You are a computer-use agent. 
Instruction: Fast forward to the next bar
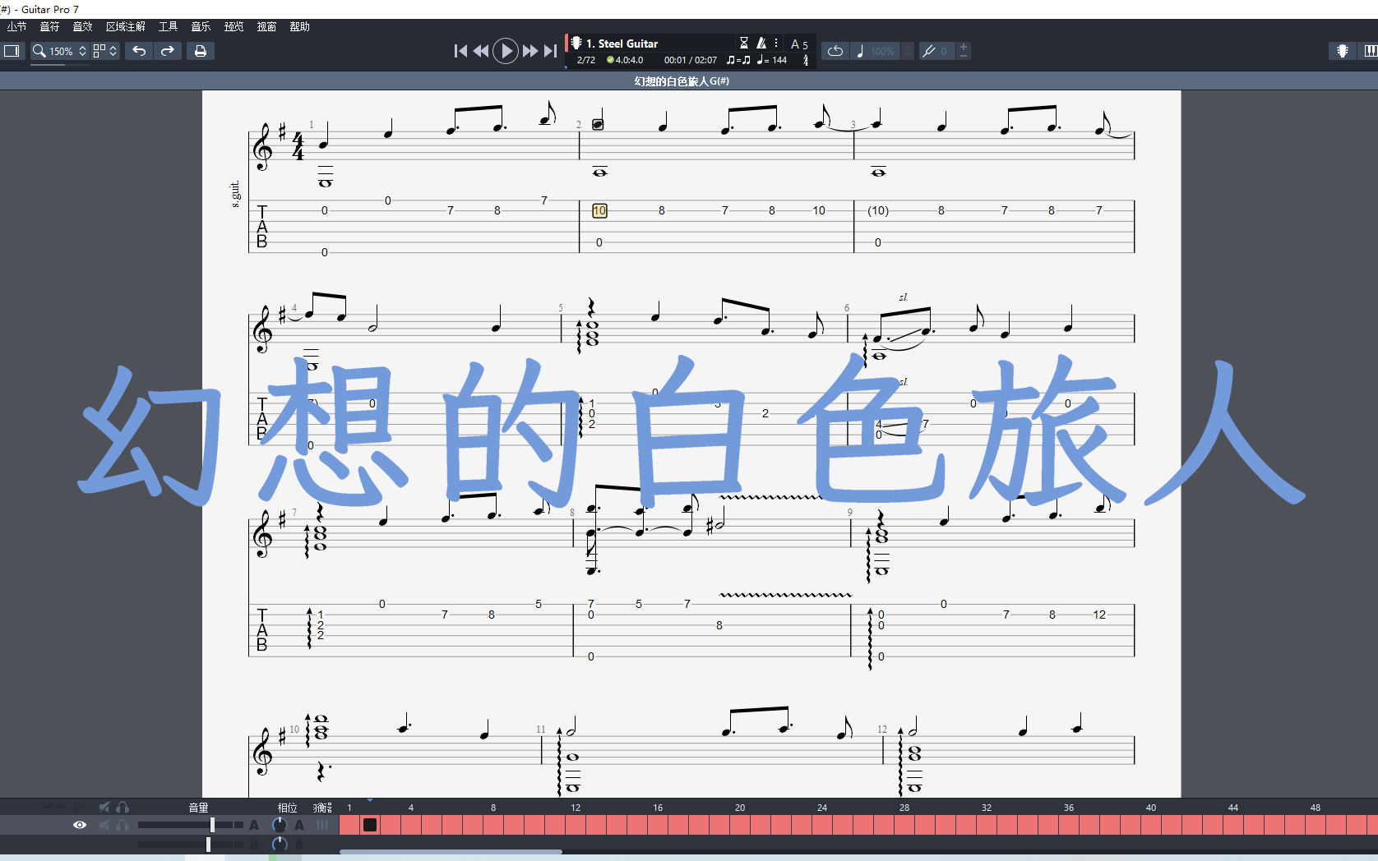click(x=530, y=51)
